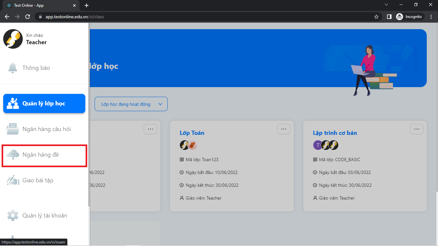438x246 pixels.
Task: Click the Teacher profile avatar
Action: [x=13, y=39]
